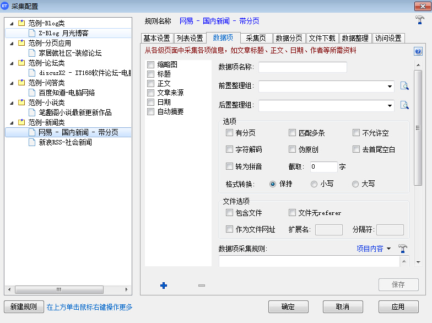Image resolution: width=432 pixels, height=323 pixels.
Task: Focus the 扩展名 input field
Action: tap(328, 229)
